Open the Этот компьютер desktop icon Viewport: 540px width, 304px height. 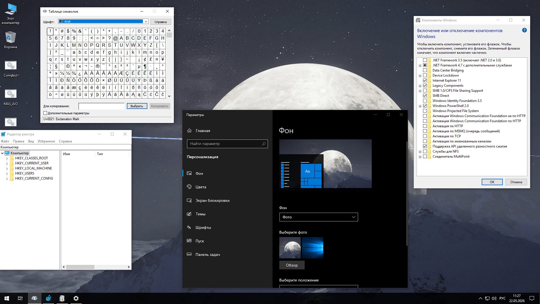11,14
